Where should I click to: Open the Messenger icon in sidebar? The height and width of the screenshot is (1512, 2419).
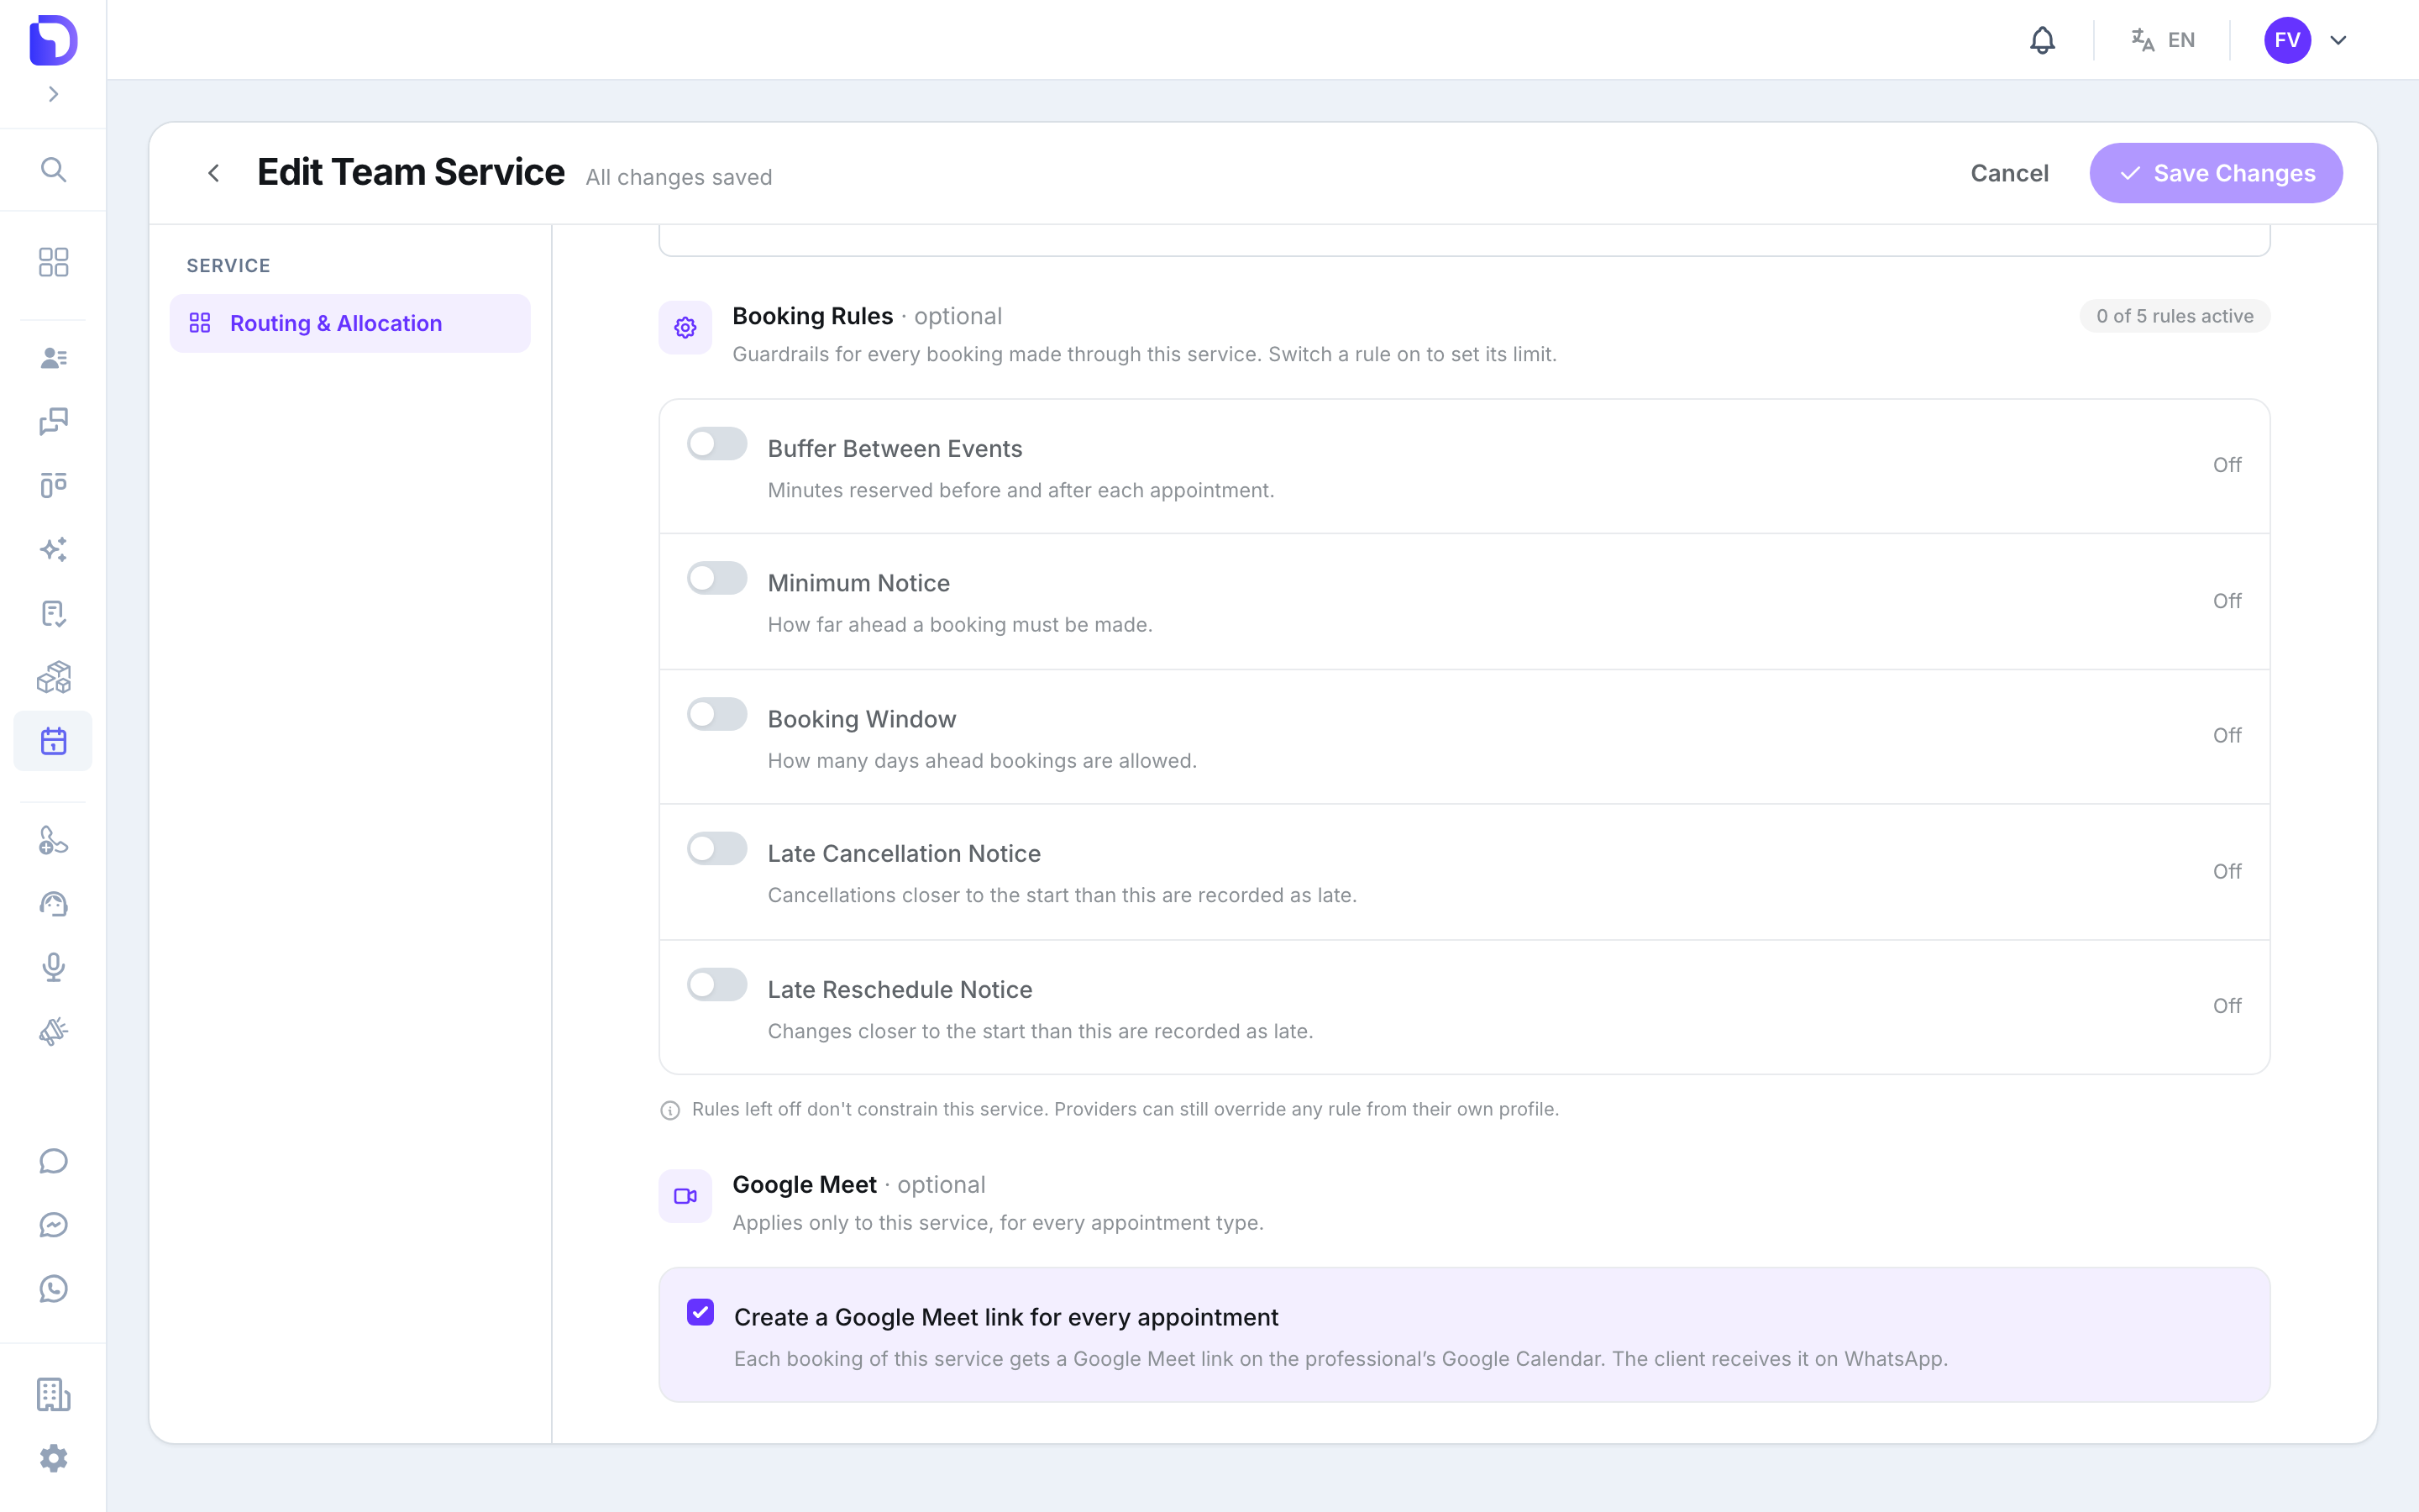[53, 1225]
